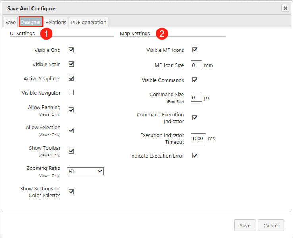This screenshot has width=293, height=238.
Task: Focus the Execution Indicator Timeout field
Action: point(198,138)
